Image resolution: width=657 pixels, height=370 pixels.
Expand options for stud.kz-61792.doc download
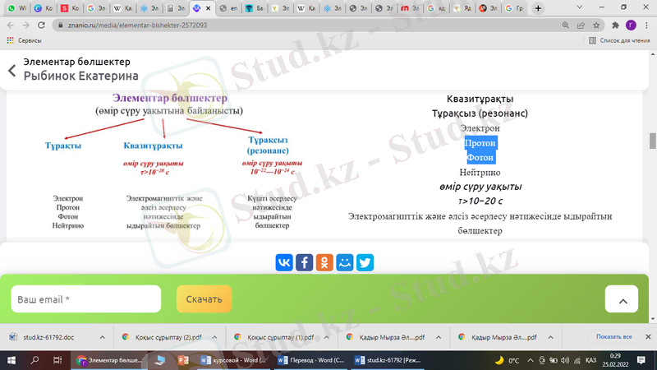pos(102,337)
